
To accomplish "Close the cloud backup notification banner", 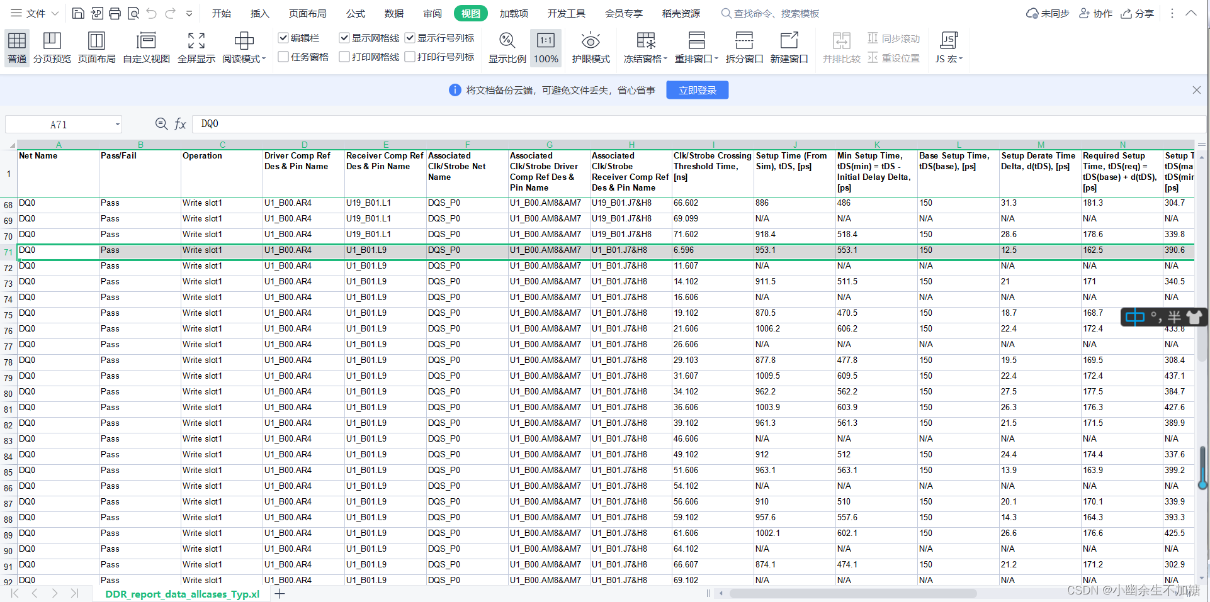I will [1197, 90].
